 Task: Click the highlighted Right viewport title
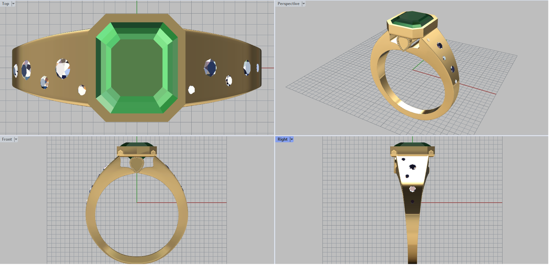282,139
